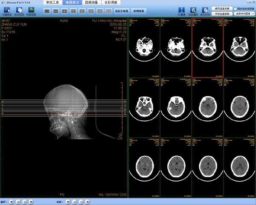Select the first leftmost toolbar tool icon
The height and width of the screenshot is (205, 256).
(x=7, y=10)
